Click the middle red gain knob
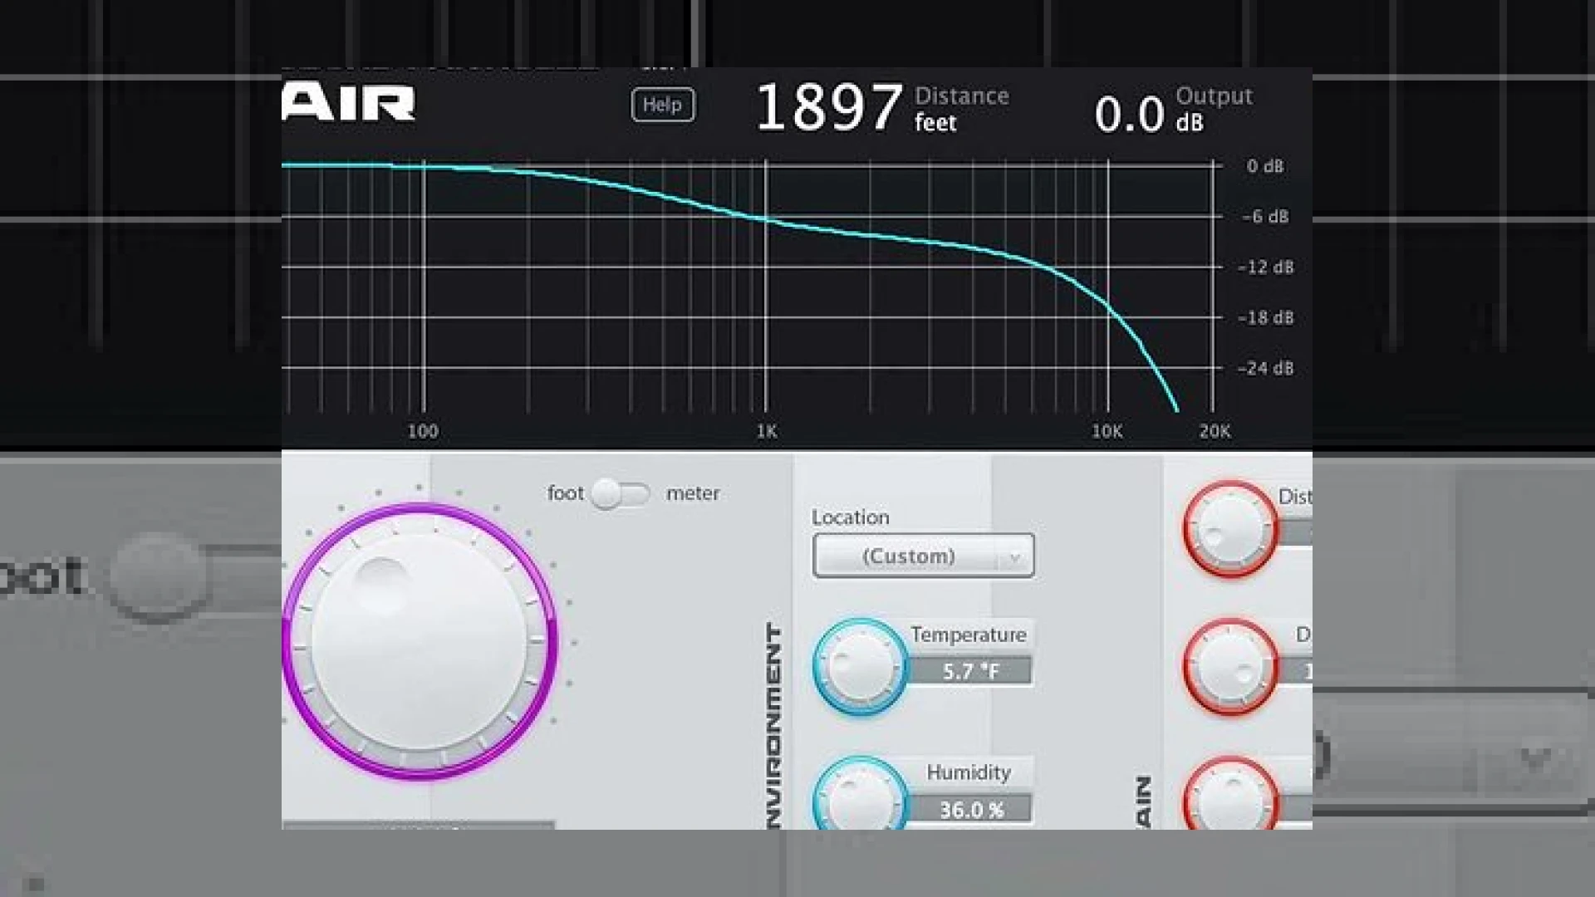Viewport: 1595px width, 897px height. click(x=1230, y=667)
